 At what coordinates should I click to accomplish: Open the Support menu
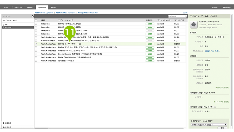coord(215,7)
